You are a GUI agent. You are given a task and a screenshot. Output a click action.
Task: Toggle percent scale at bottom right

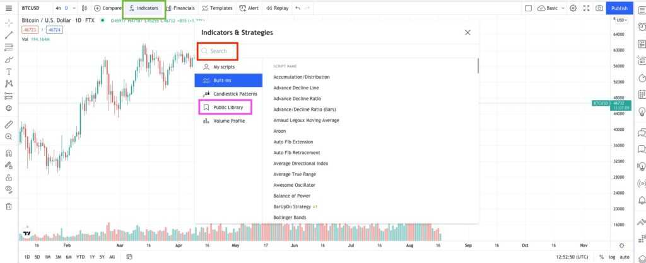pos(601,257)
